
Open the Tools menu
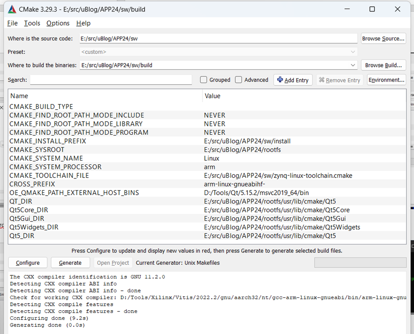(x=32, y=23)
